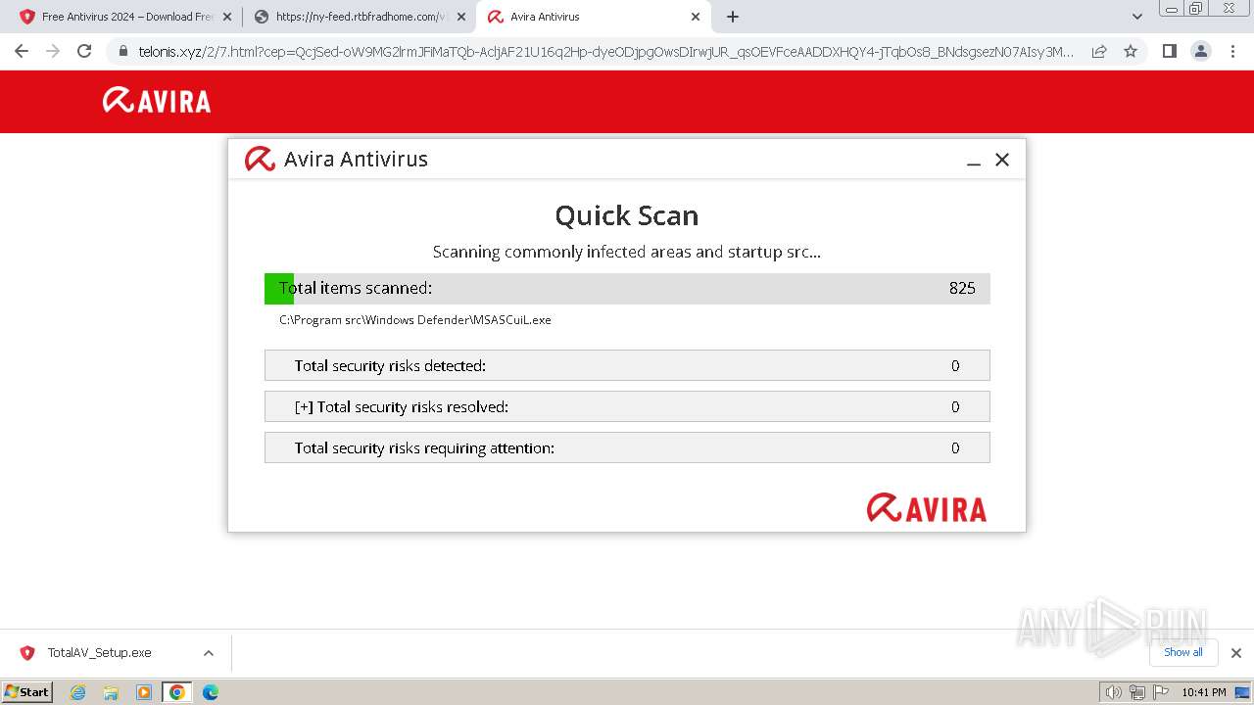Viewport: 1254px width, 705px height.
Task: Click Show all downloads button
Action: click(1183, 652)
